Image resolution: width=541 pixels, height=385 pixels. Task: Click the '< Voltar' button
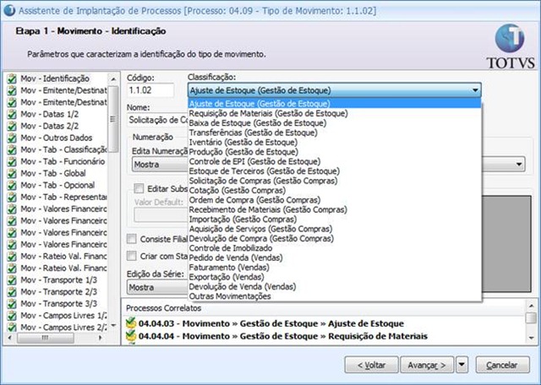[371, 365]
